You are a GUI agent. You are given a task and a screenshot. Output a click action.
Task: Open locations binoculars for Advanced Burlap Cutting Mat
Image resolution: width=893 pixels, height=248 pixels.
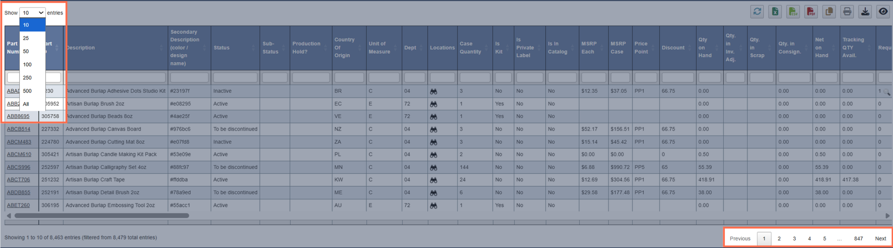click(433, 142)
